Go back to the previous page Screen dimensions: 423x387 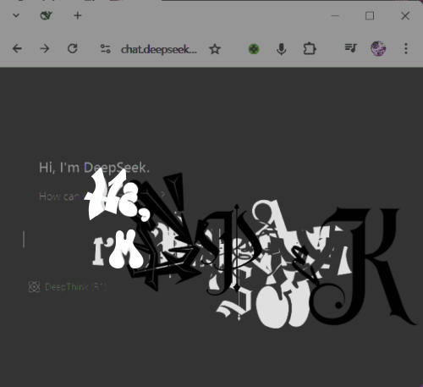[x=17, y=49]
